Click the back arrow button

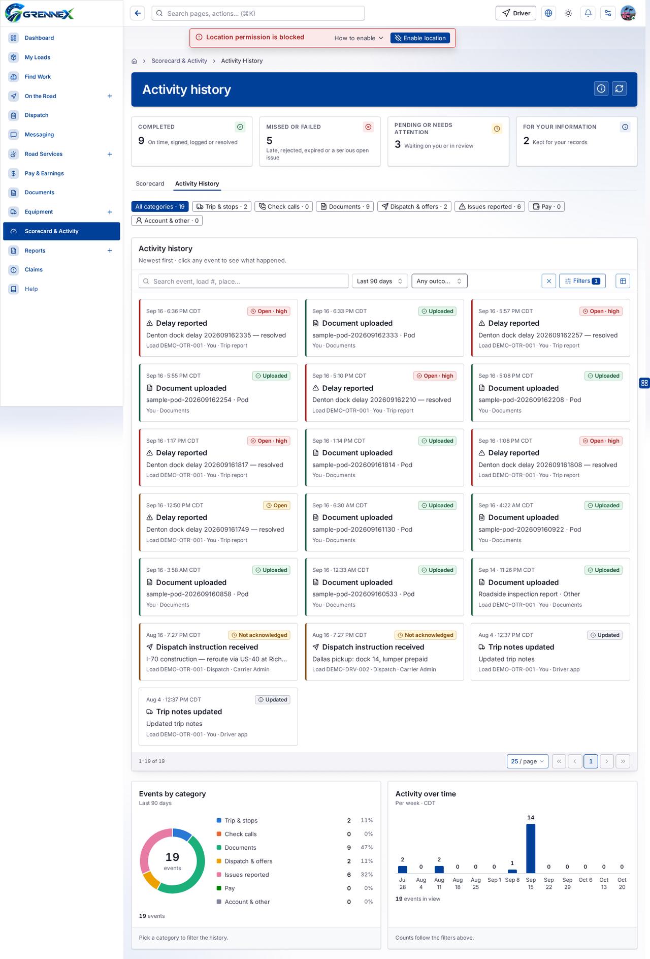coord(138,13)
